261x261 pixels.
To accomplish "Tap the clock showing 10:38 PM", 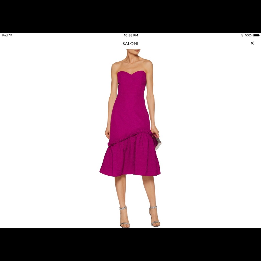I will click(130, 35).
